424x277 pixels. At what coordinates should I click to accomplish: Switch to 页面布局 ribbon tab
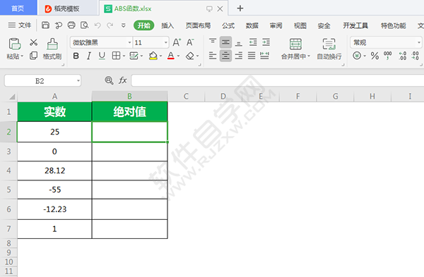[x=198, y=25]
